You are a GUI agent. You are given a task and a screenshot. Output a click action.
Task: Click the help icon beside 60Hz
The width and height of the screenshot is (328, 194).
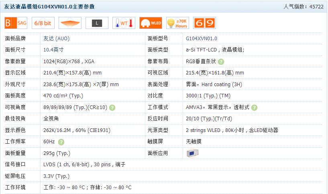pos(61,142)
